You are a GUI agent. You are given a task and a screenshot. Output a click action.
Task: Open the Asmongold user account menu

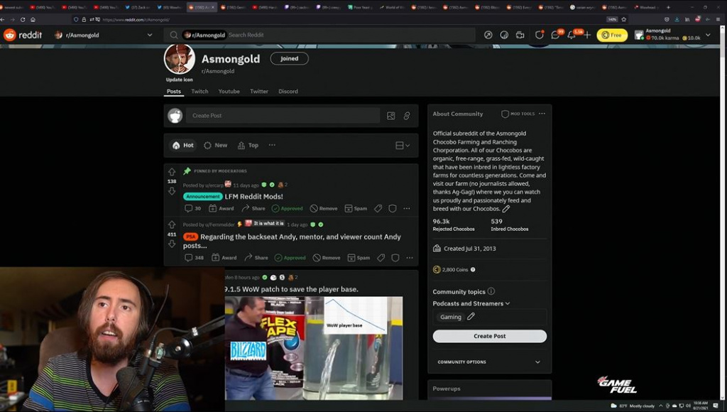pos(673,35)
